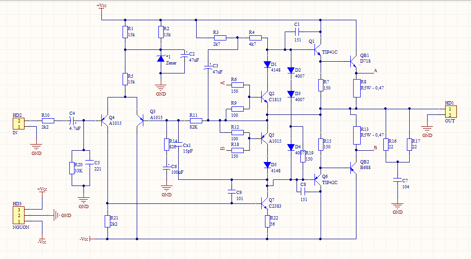Select resistor R18 body

(x=238, y=150)
